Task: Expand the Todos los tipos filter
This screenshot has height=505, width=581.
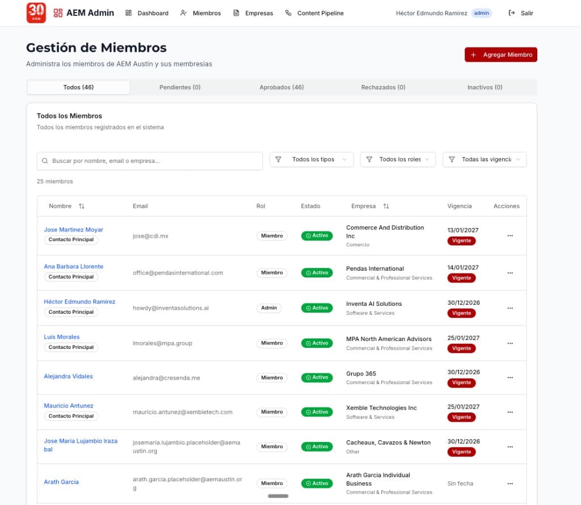Action: pos(311,159)
